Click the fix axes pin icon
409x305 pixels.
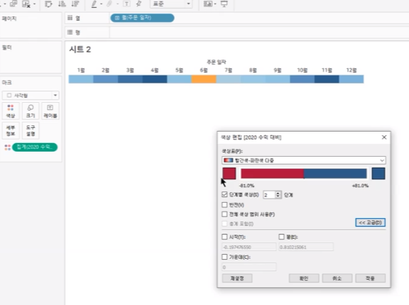pos(139,4)
